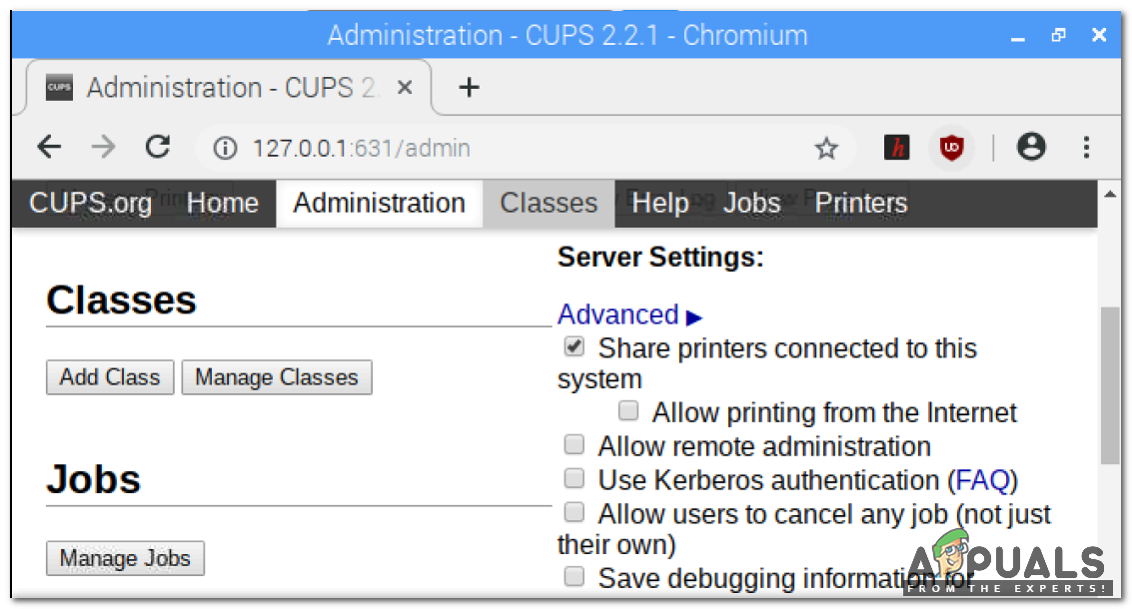Enable Allow printing from the Internet
The height and width of the screenshot is (609, 1132).
628,410
